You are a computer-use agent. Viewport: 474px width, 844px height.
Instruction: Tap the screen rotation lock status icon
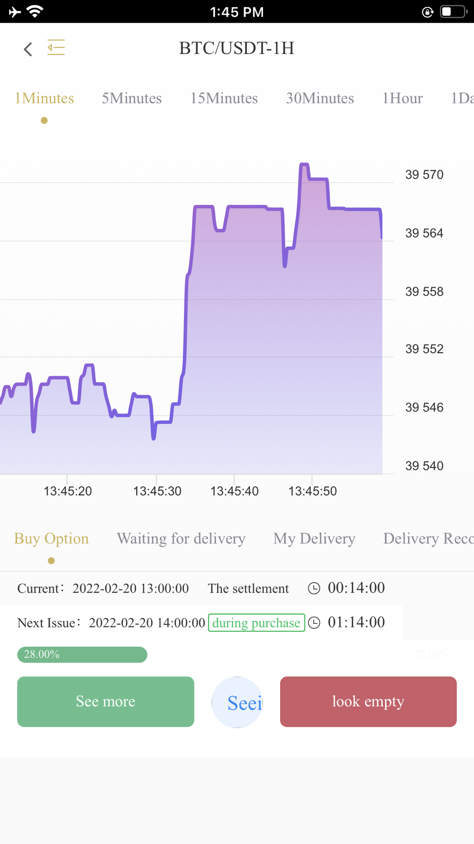[x=428, y=12]
